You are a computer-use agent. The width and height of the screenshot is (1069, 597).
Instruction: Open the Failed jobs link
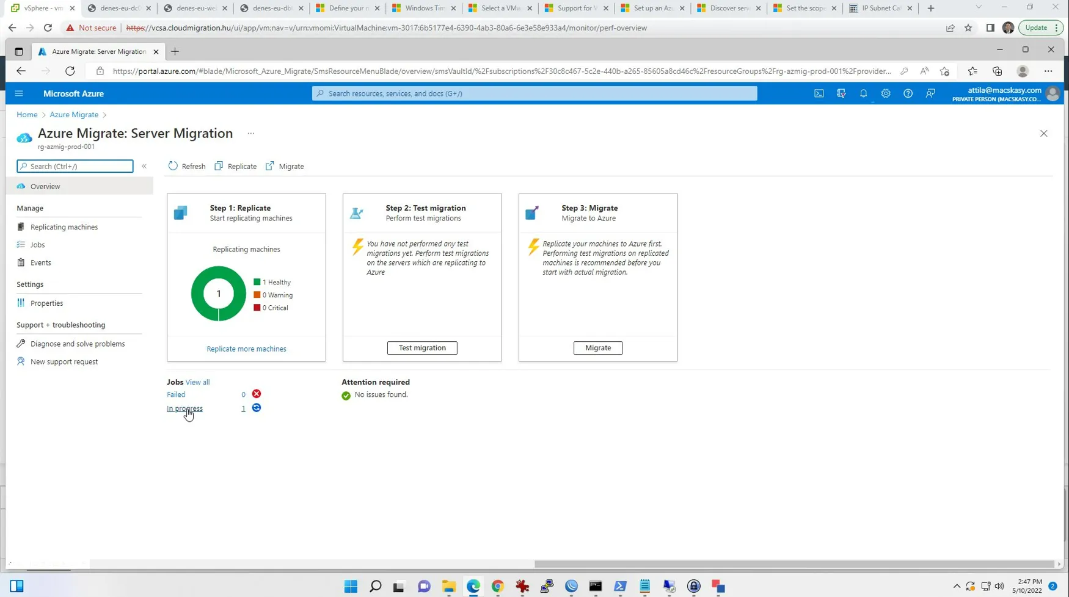click(176, 394)
